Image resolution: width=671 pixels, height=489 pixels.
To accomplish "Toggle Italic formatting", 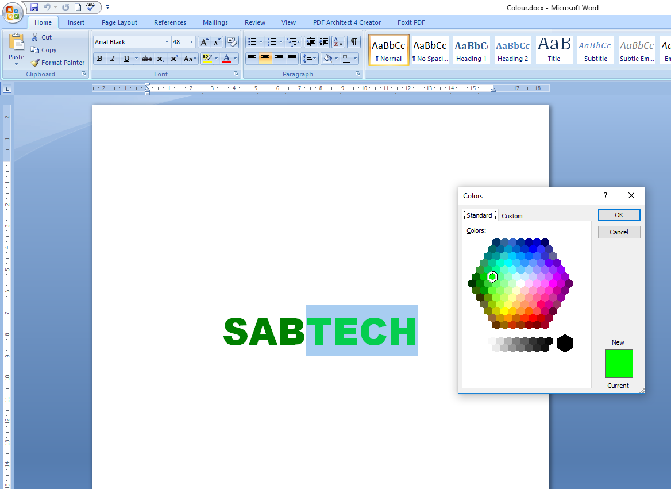I will [113, 59].
